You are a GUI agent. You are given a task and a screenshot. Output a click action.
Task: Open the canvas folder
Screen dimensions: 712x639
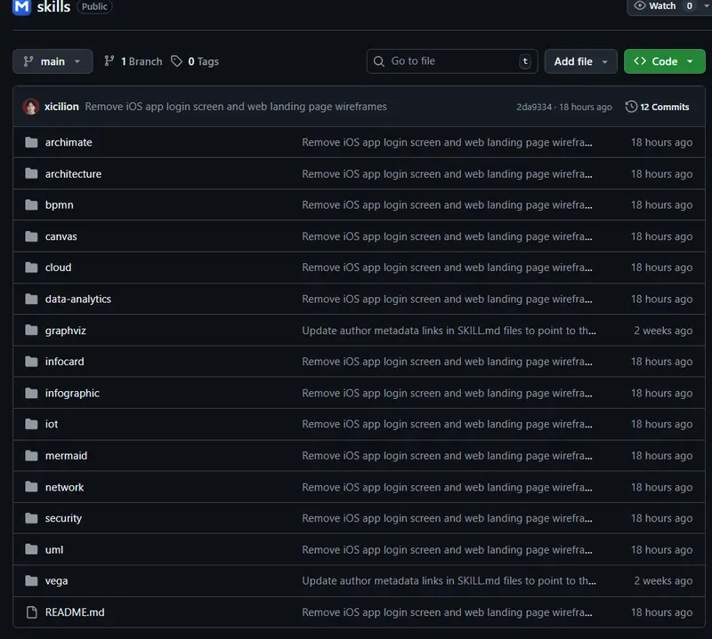point(61,236)
